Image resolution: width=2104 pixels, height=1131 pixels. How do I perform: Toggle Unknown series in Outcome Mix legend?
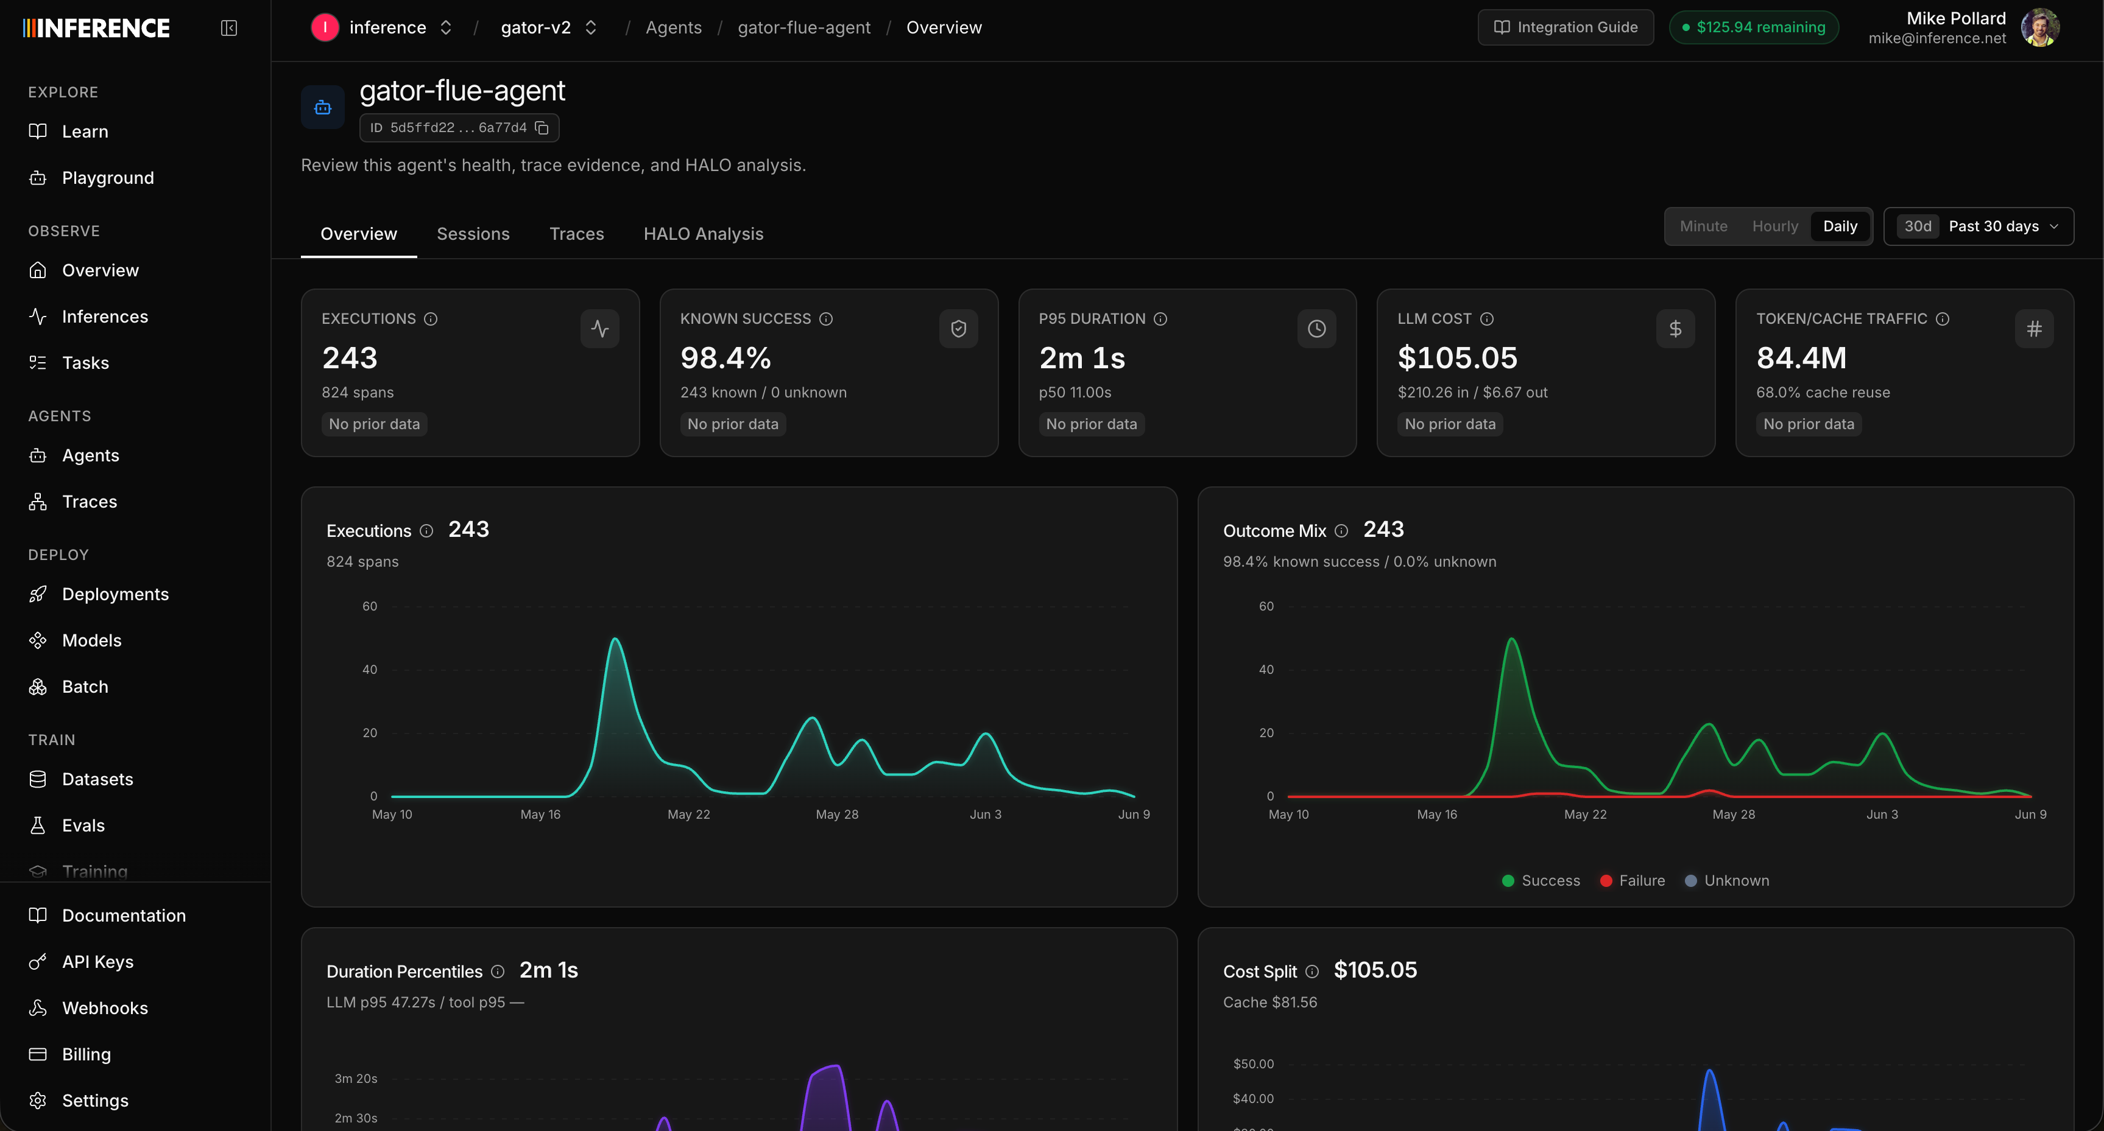tap(1727, 880)
